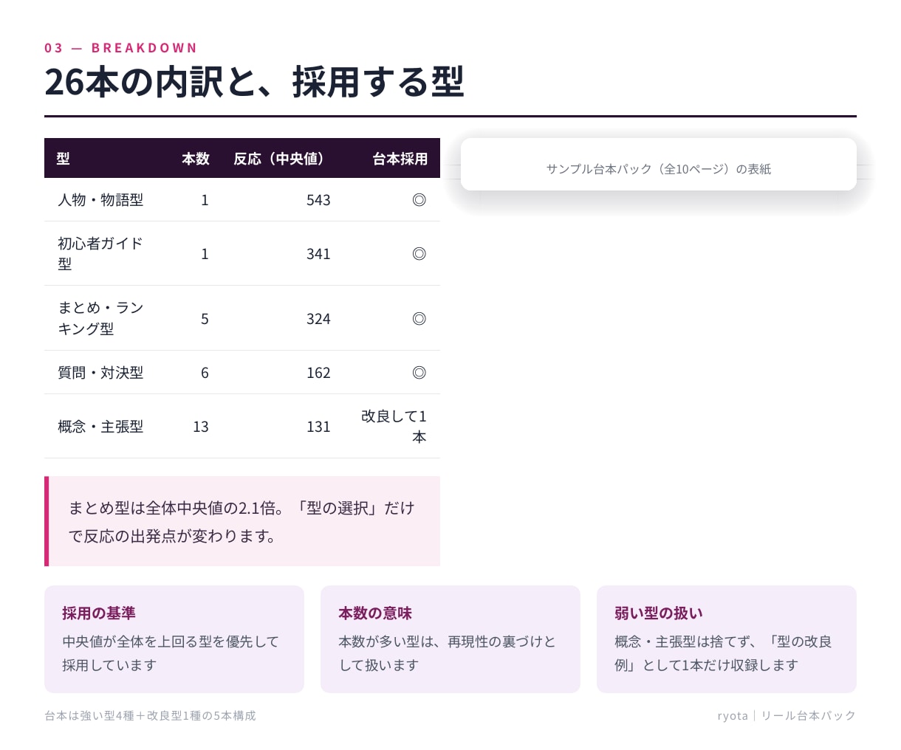Click footer note 台本は強い型4種+改良型1種
Screen dimensions: 901x750
coord(150,715)
